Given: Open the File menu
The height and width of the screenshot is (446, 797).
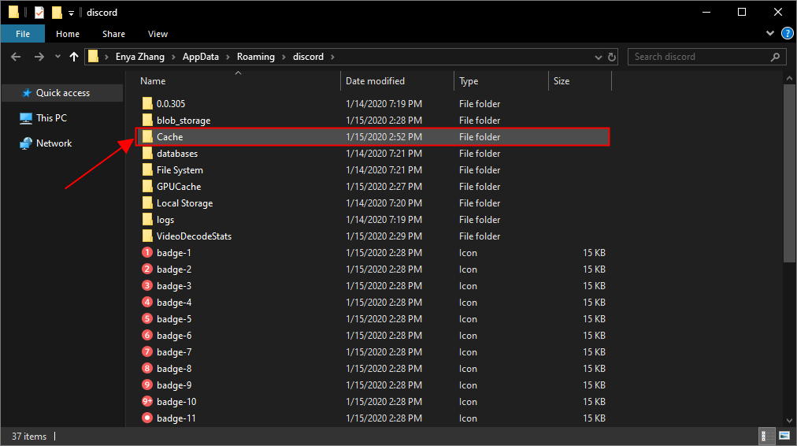Looking at the screenshot, I should [x=23, y=34].
